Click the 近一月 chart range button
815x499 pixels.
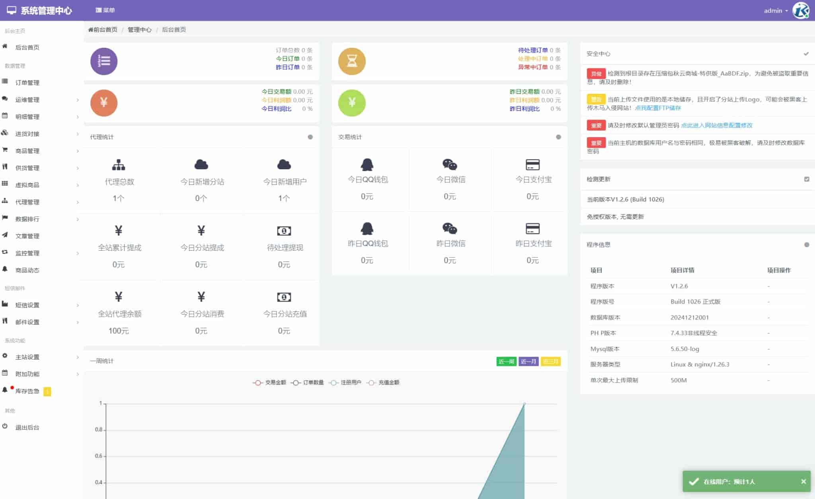pos(528,362)
